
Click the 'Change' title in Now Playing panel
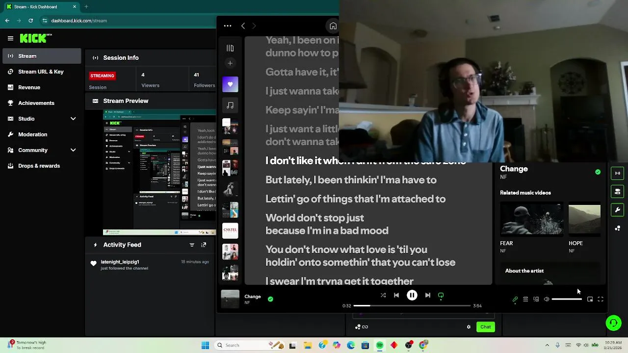tap(514, 169)
